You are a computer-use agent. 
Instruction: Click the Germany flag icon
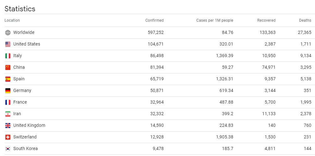click(8, 91)
